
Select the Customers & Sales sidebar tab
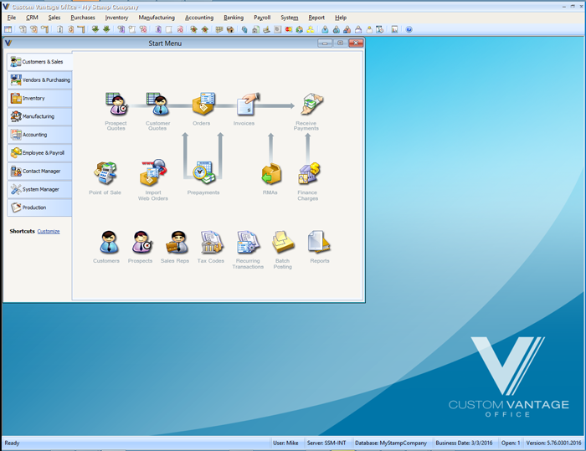coord(39,62)
